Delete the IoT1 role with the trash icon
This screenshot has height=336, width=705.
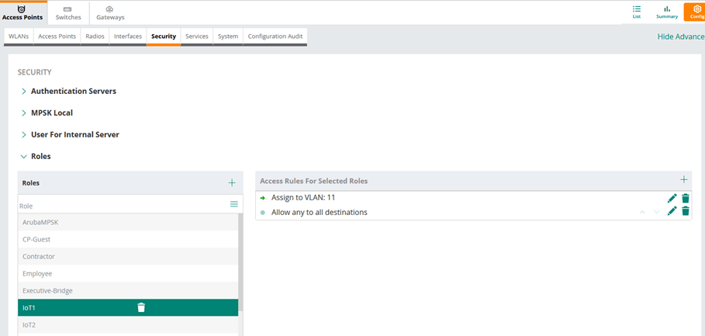141,307
